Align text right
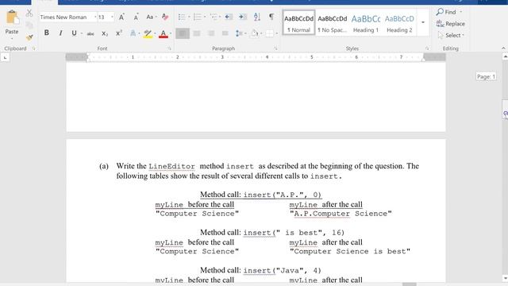Screen dimensions: 508x286 click(x=211, y=33)
